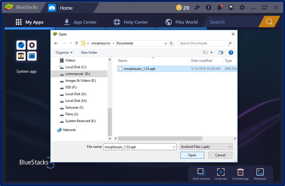
Task: Expand the File name combo dropdown
Action: [174, 147]
